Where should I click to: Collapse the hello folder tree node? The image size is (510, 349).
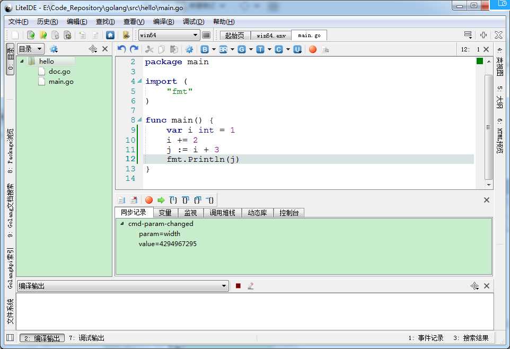tap(22, 61)
